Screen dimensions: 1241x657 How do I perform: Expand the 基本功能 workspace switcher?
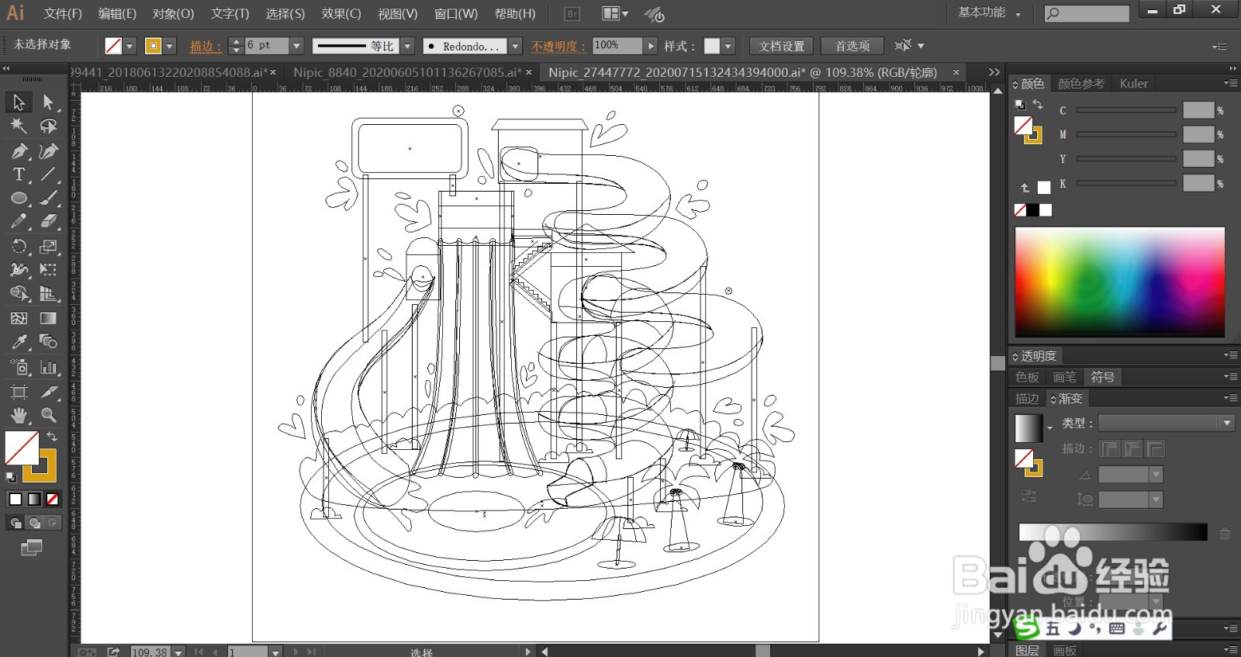990,13
